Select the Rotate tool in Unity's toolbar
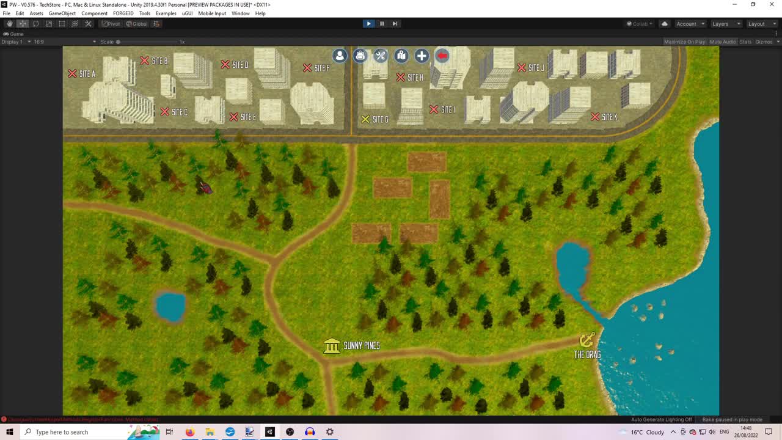 coord(35,23)
